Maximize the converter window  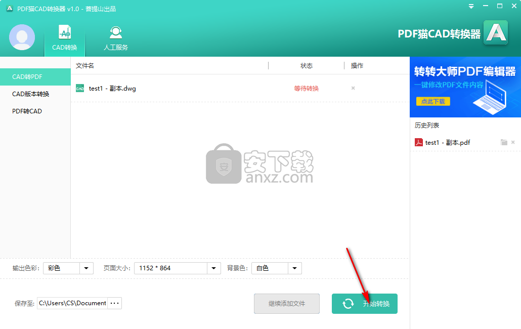(x=500, y=6)
